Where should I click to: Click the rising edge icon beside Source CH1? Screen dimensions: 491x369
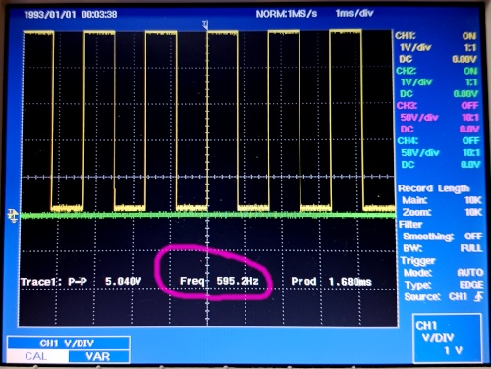(x=478, y=296)
